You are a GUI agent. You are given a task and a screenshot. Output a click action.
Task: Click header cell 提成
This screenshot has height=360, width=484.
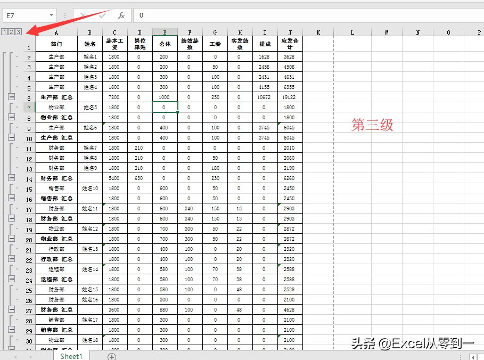265,44
